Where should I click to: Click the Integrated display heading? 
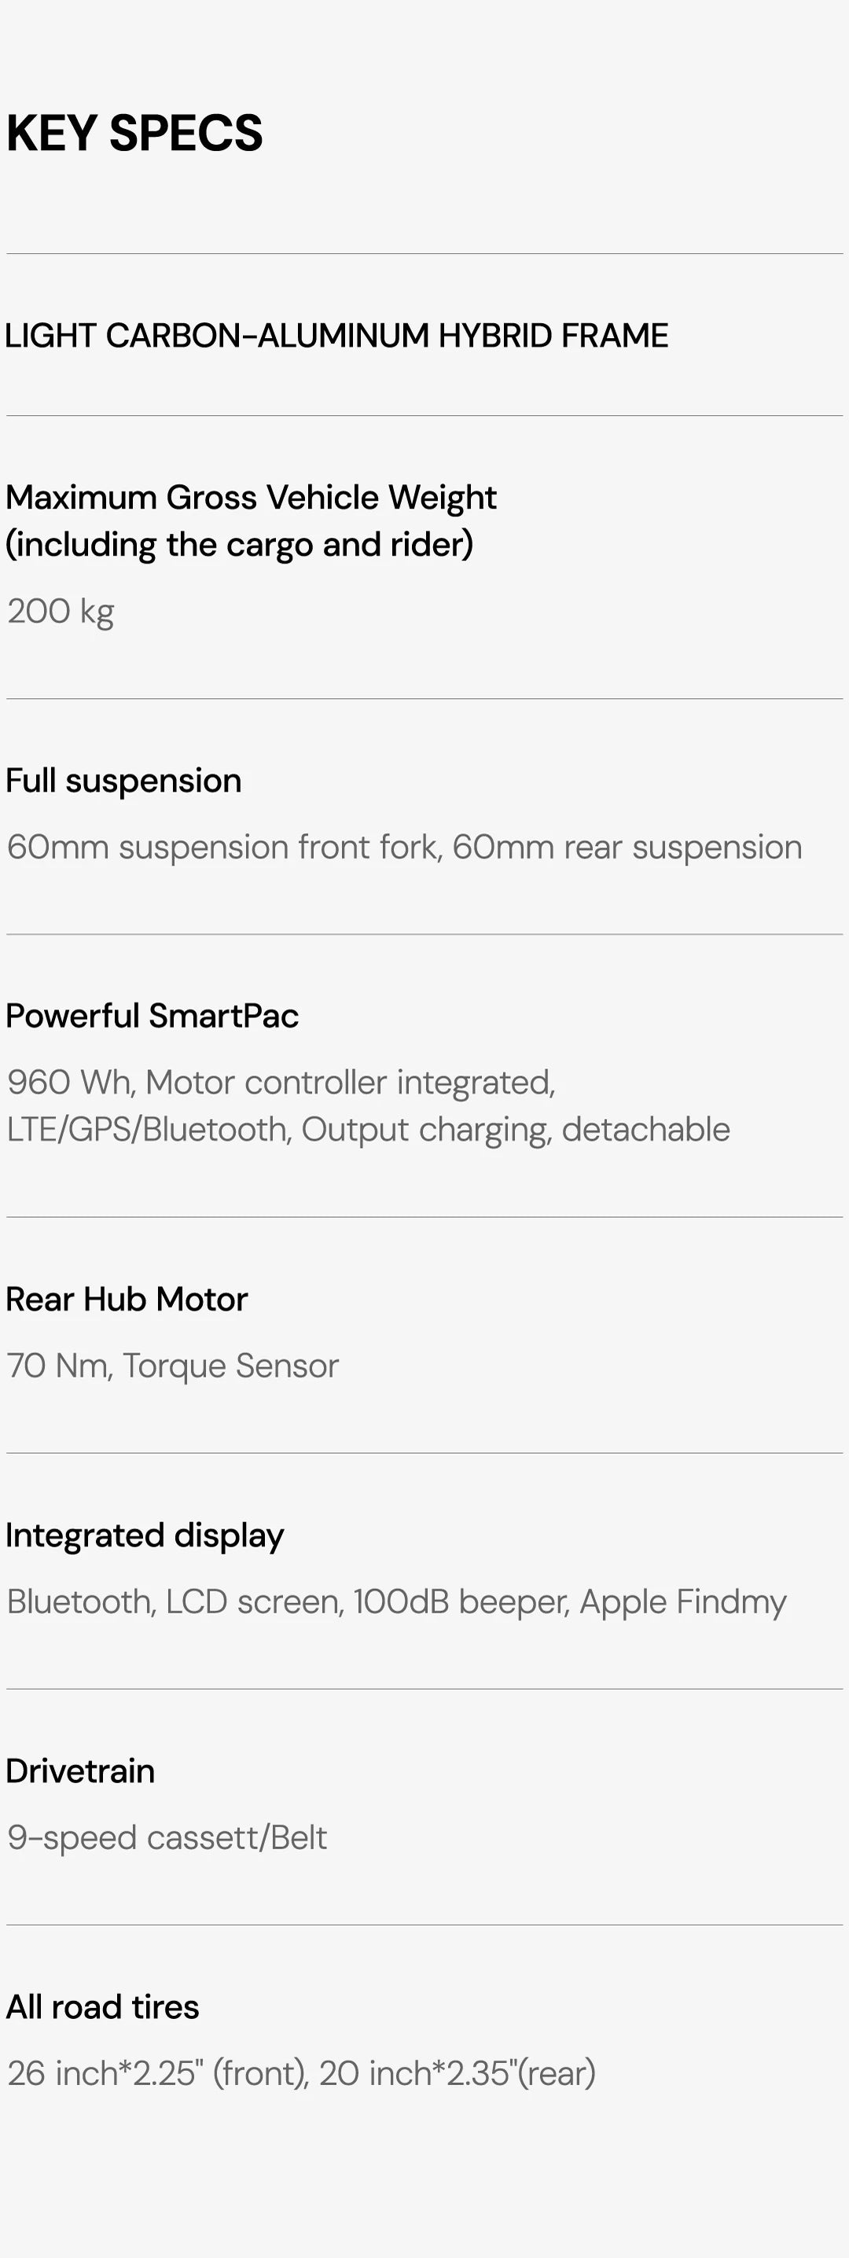coord(145,1535)
